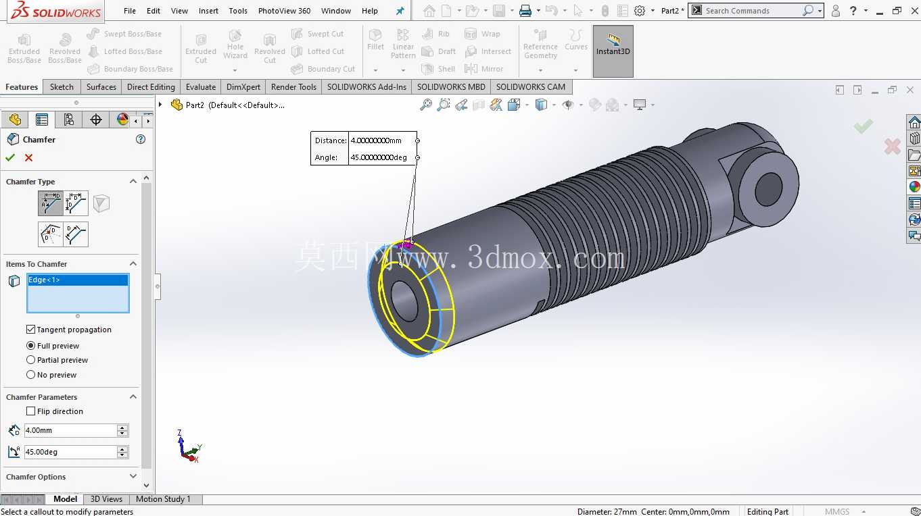The height and width of the screenshot is (516, 921).
Task: Collapse Items To Chamfer section
Action: click(x=133, y=264)
